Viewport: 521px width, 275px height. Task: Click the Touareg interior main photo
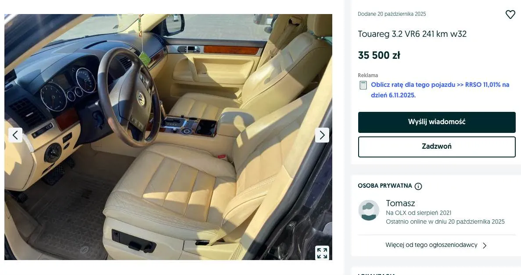click(168, 137)
